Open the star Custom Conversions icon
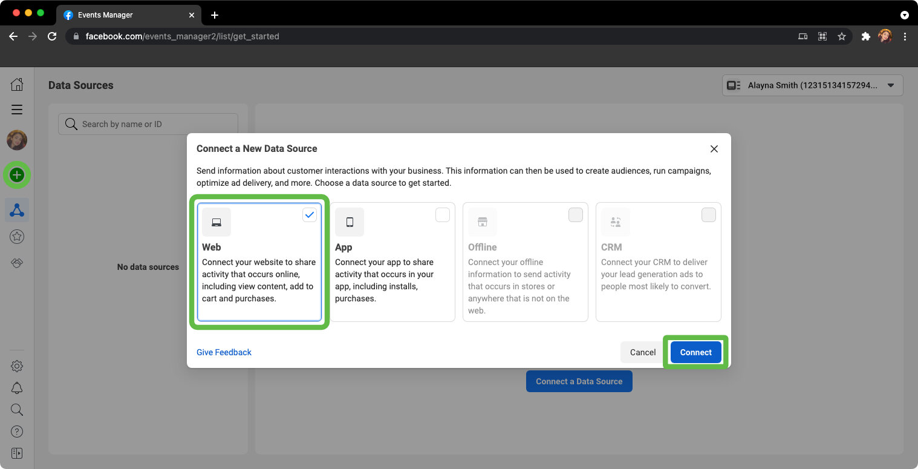Viewport: 918px width, 469px height. coord(17,237)
